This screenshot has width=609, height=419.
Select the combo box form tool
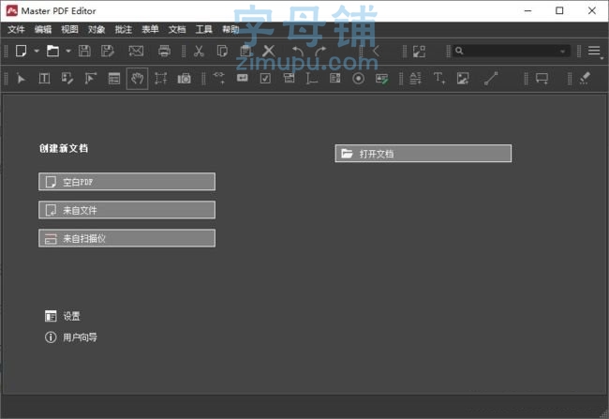pyautogui.click(x=289, y=79)
